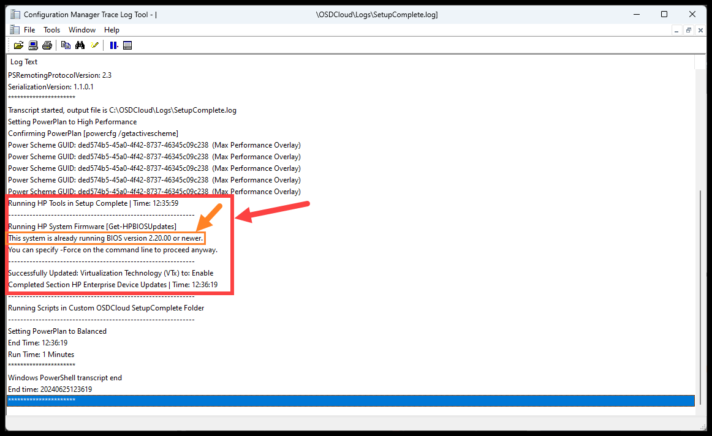Open the Tools menu
The image size is (712, 436).
tap(52, 30)
